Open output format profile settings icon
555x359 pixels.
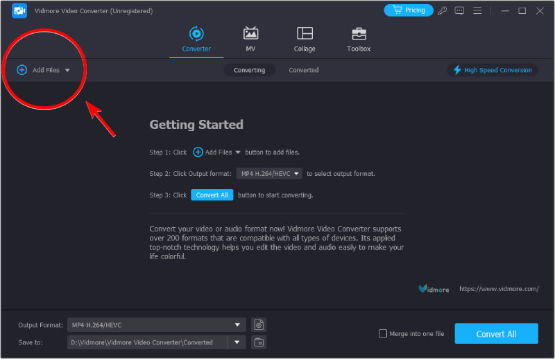[x=259, y=324]
